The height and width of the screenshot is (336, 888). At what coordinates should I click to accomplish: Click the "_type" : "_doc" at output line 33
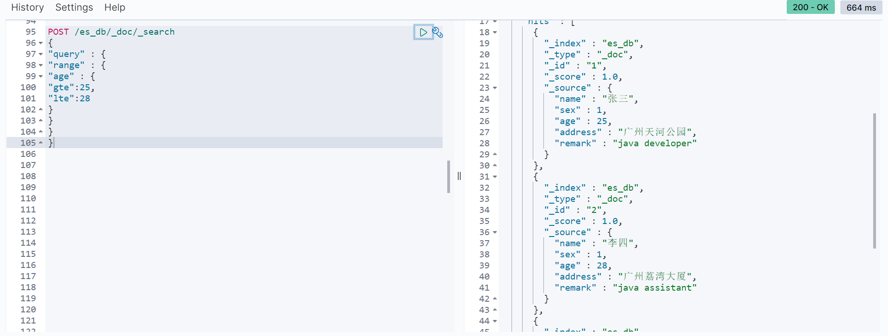coord(588,199)
